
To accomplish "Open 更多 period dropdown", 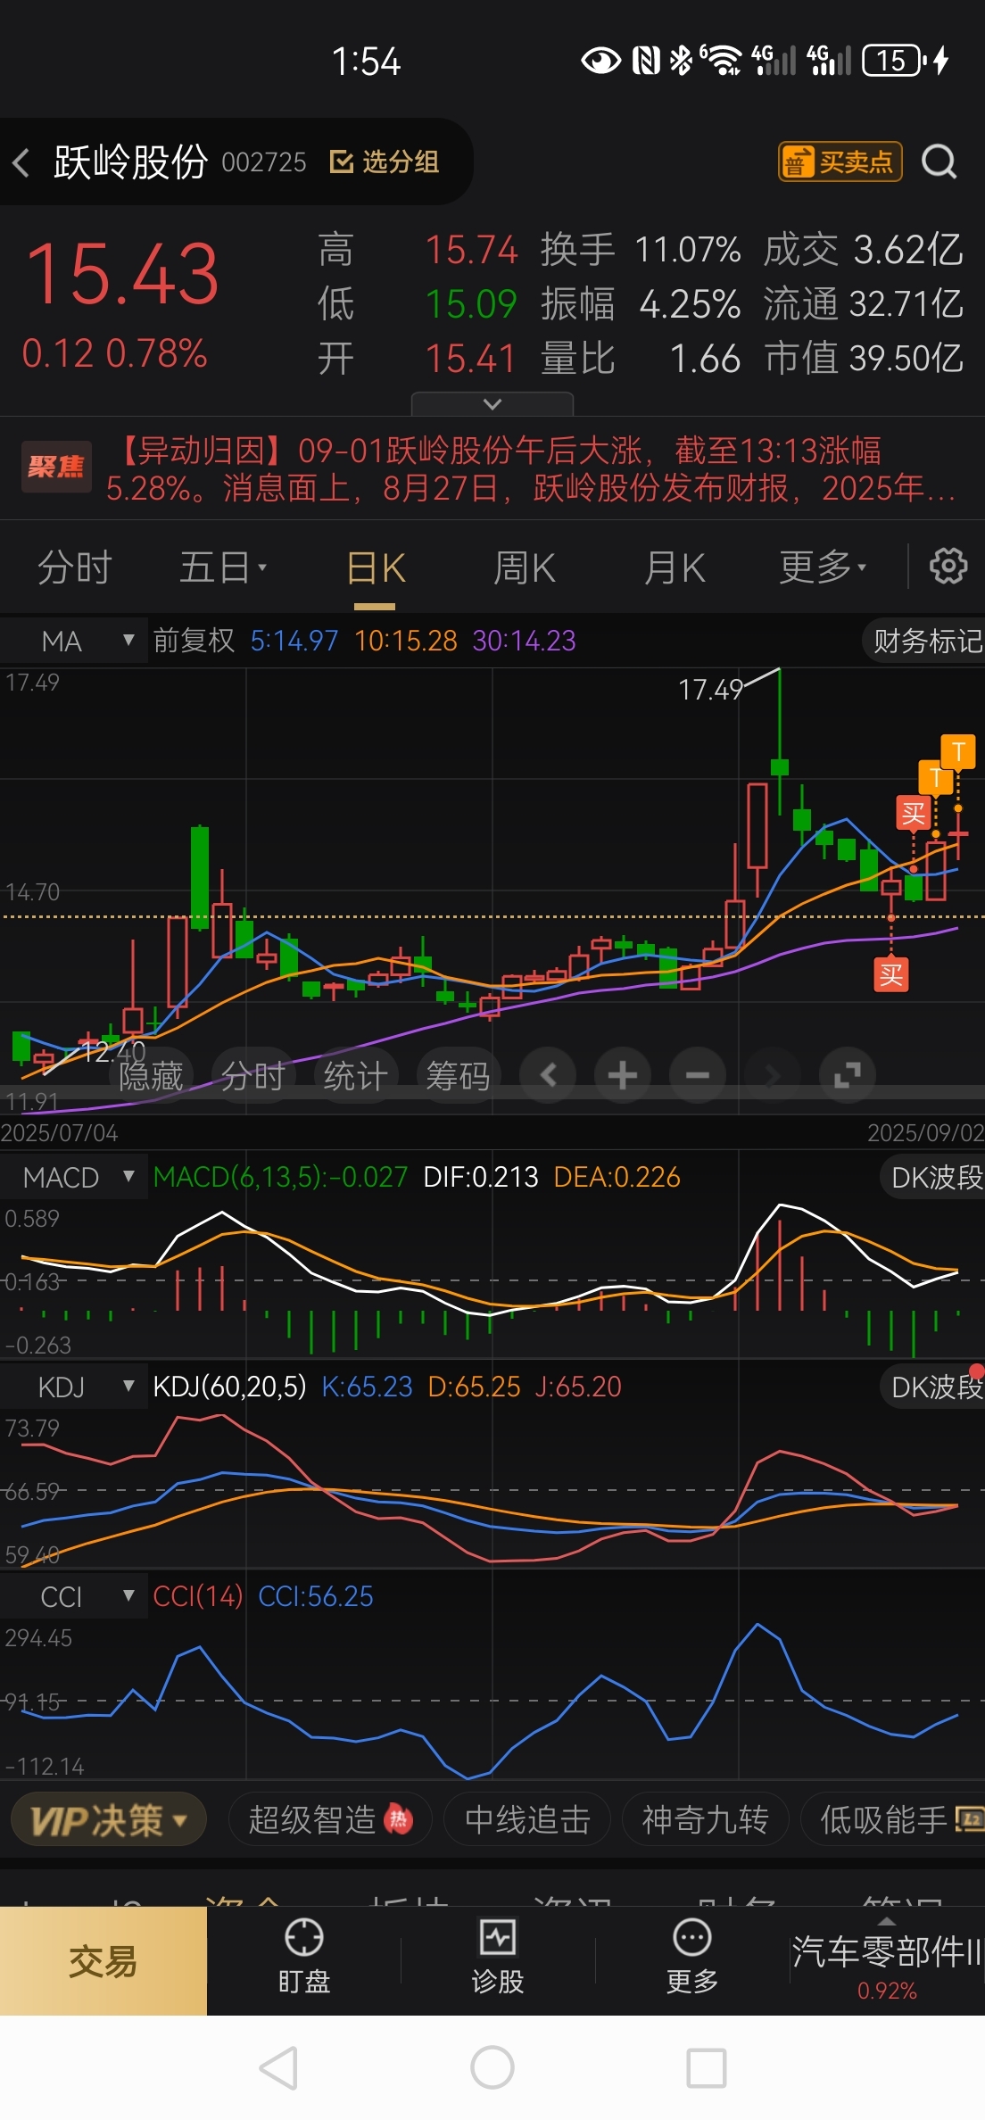I will 822,567.
